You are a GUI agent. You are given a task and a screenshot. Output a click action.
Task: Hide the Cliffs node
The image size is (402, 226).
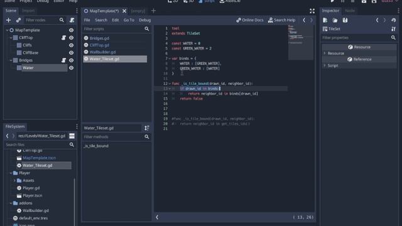click(71, 45)
